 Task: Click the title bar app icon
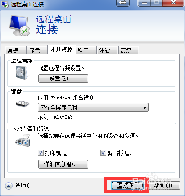[5, 4]
